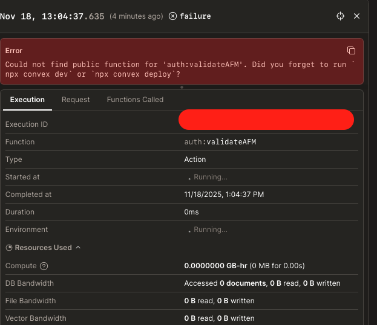Click the Completed at value 11/18/2025, 1:04:37 PM
Viewport: 377px width, 325px height.
[x=224, y=195]
